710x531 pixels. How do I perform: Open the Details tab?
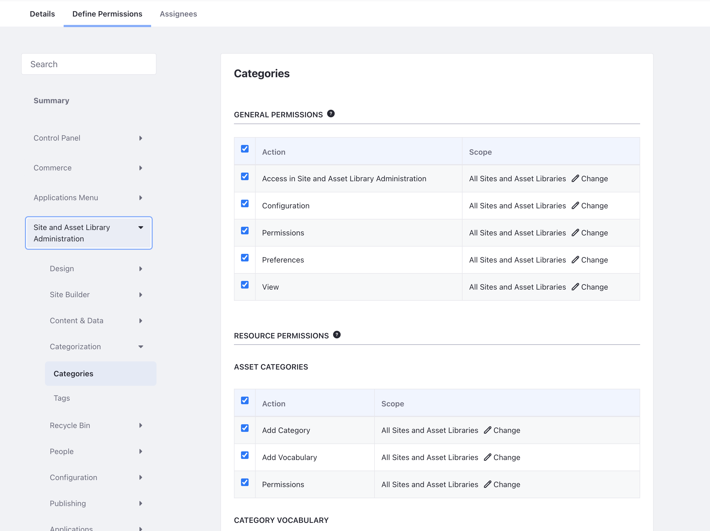[x=42, y=14]
